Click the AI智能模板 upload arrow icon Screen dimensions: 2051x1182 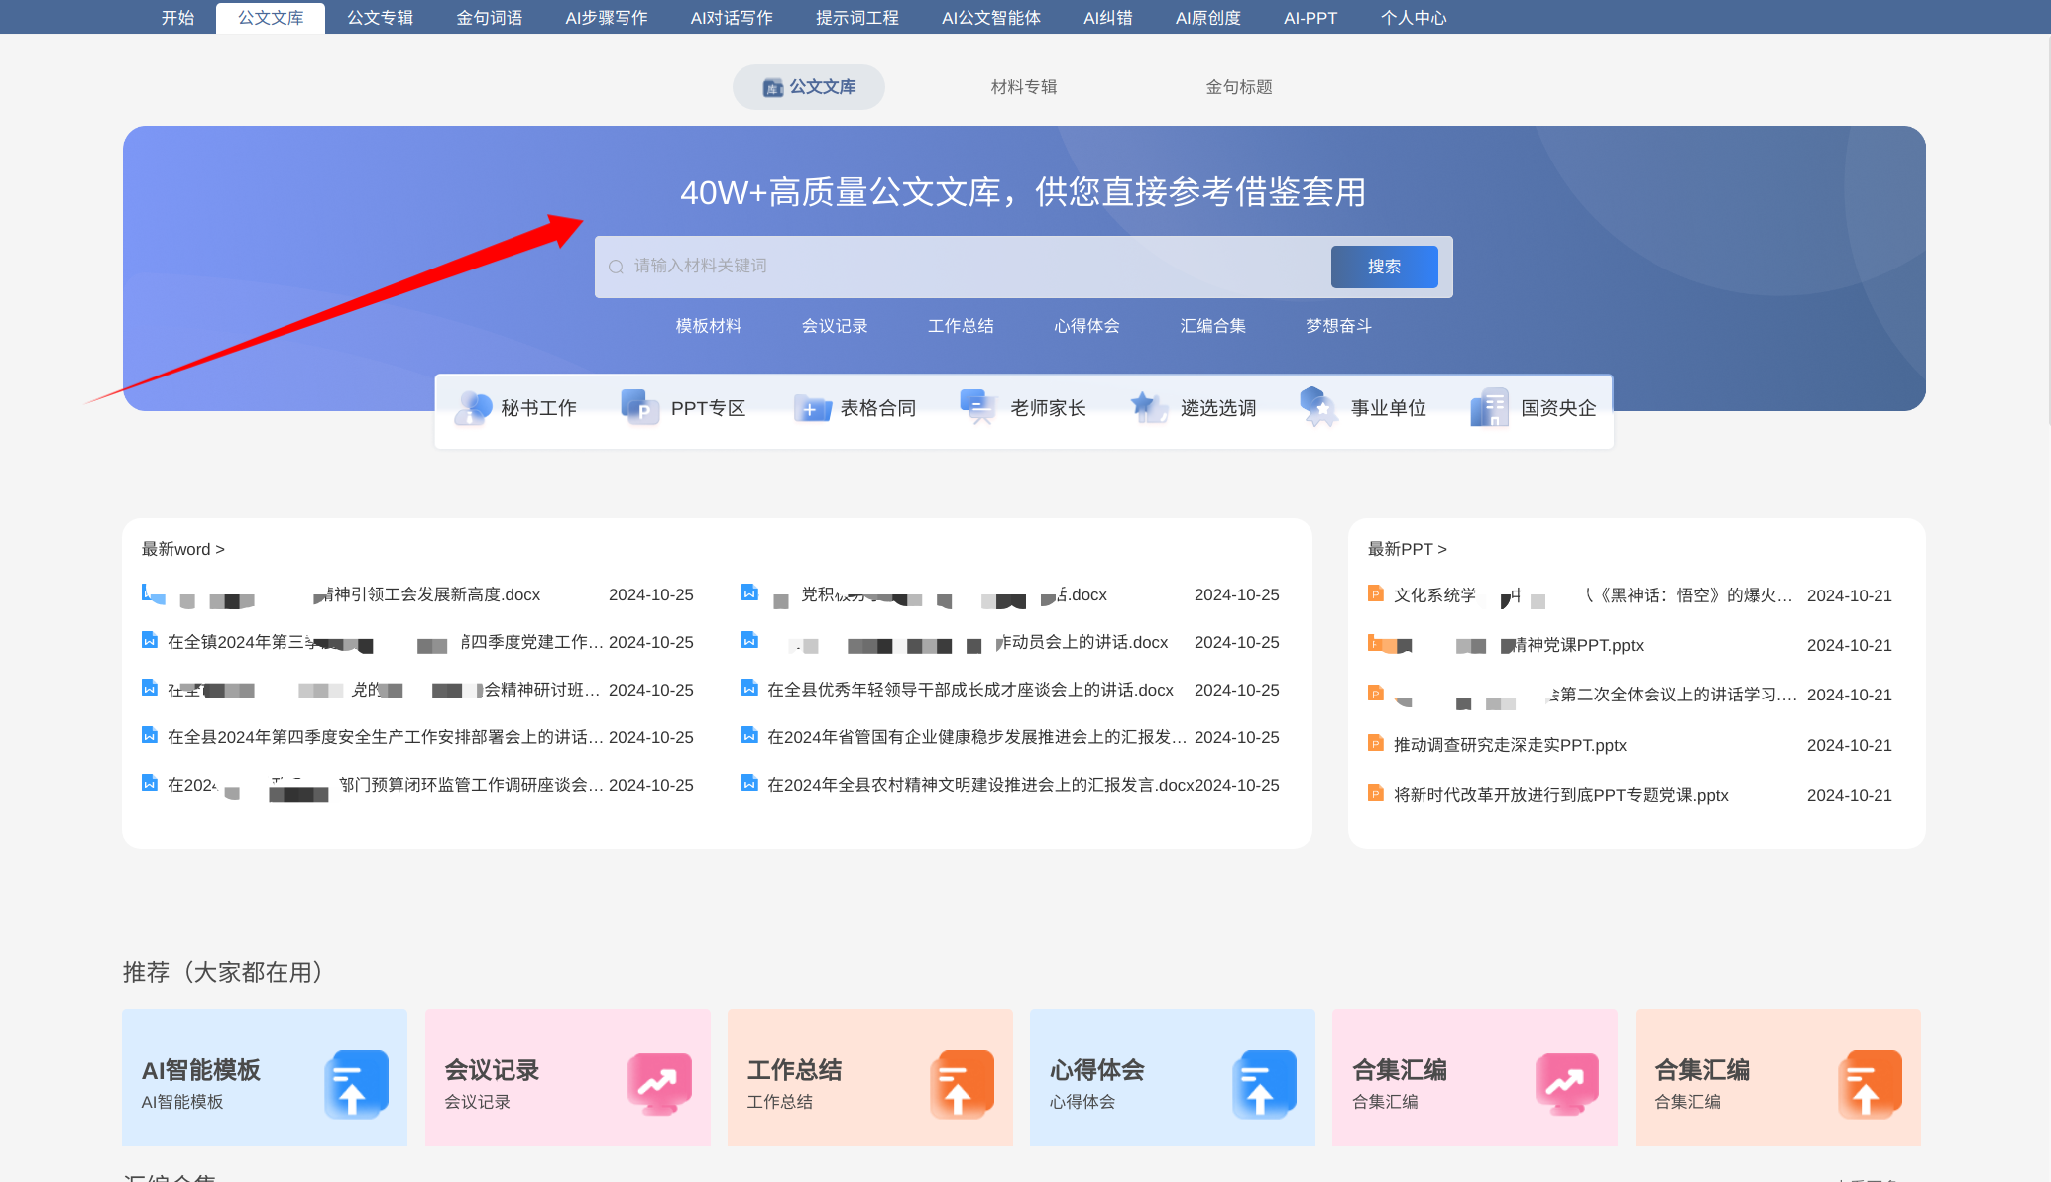pyautogui.click(x=355, y=1084)
